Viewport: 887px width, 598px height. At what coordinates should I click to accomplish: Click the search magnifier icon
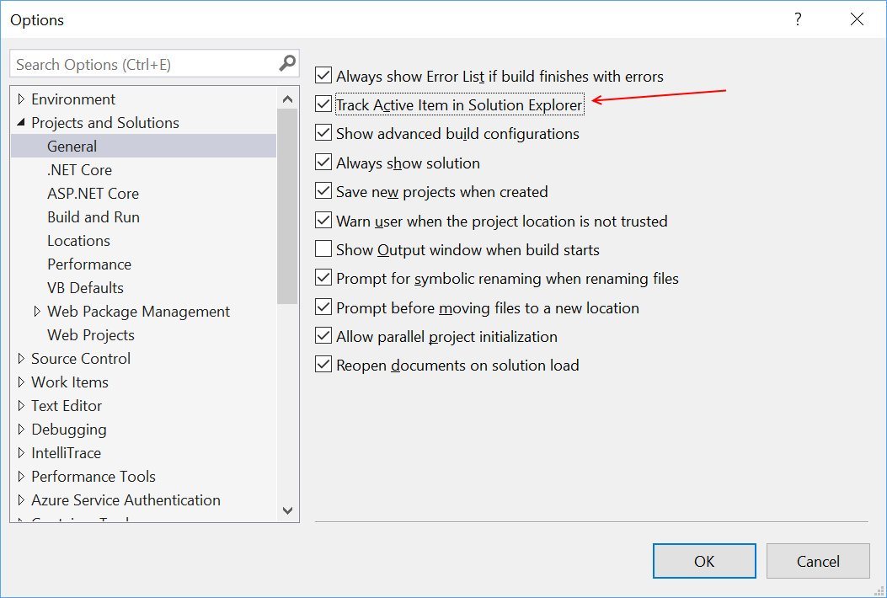pos(288,63)
